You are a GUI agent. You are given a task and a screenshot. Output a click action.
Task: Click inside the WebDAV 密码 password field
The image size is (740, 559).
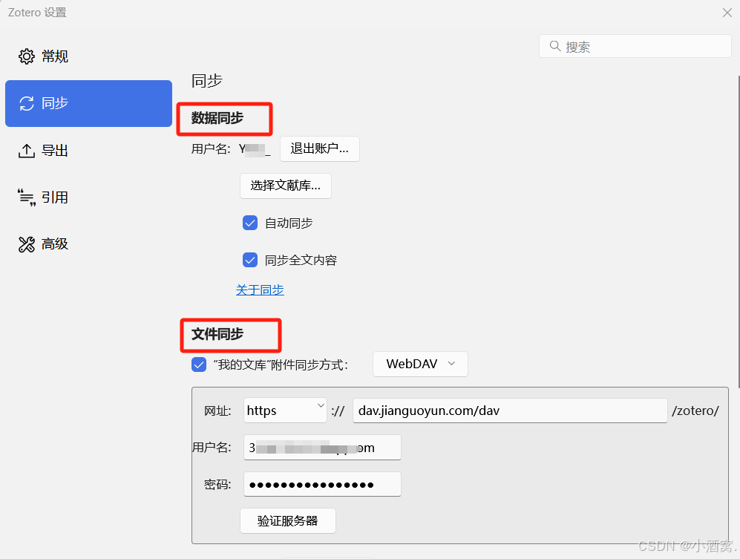(322, 484)
